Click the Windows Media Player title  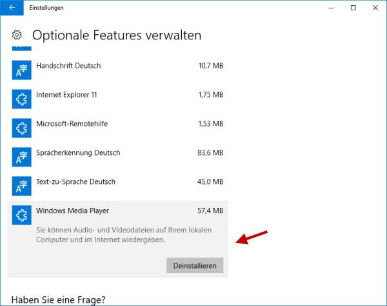click(x=72, y=210)
